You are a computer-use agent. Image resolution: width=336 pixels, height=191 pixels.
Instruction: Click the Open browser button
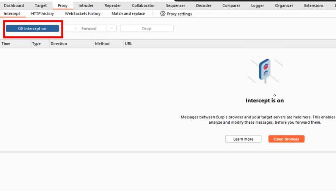[286, 139]
